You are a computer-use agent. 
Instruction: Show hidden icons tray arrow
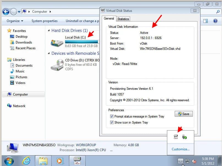click(x=180, y=161)
